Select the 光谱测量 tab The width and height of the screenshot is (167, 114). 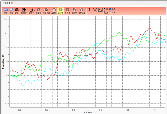click(x=7, y=3)
